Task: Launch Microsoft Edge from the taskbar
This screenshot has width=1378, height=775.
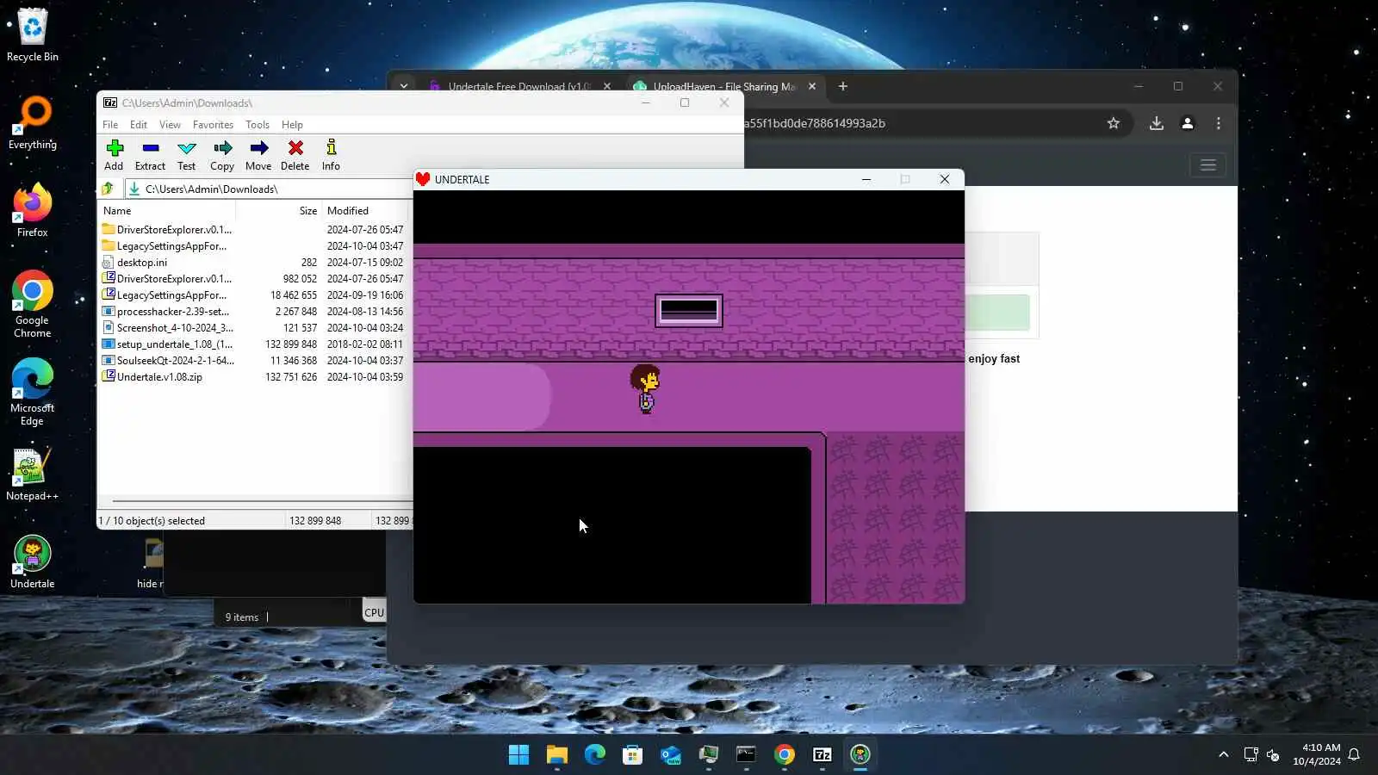Action: (595, 755)
